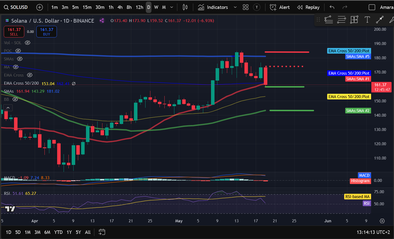394x239 pixels.
Task: Set date range to 1Y
Action: coord(69,232)
